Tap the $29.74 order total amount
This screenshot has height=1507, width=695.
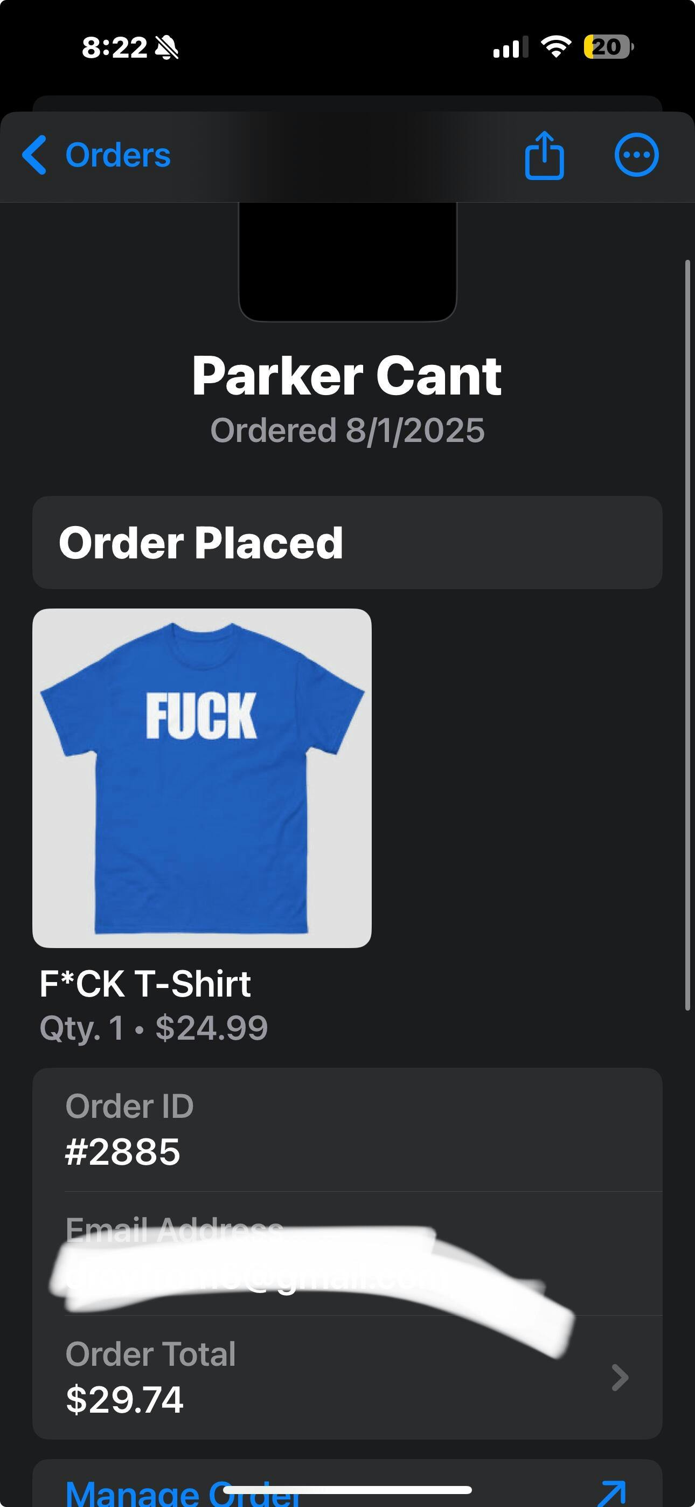[124, 1399]
